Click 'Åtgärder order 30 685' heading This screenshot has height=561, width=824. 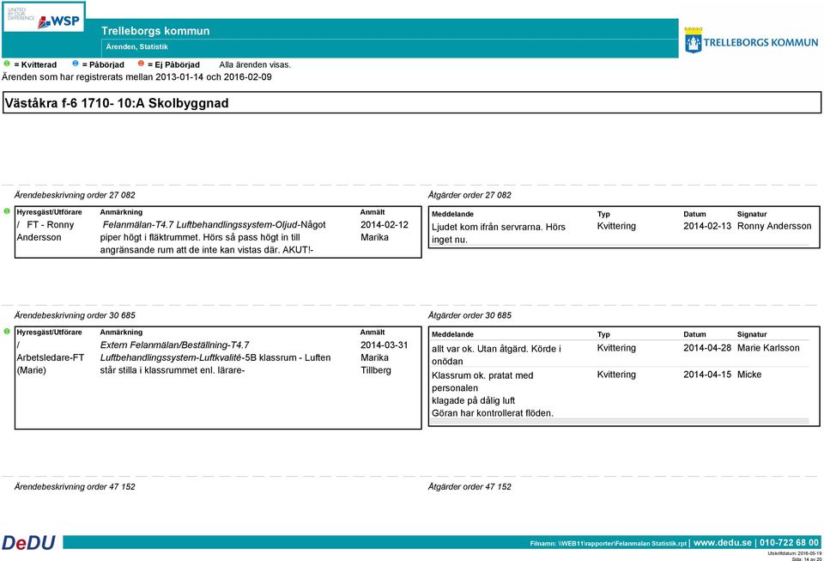coord(470,315)
